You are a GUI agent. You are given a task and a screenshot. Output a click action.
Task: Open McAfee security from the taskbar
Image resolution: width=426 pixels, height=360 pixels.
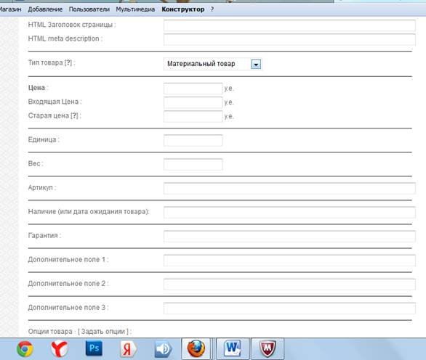[x=268, y=348]
